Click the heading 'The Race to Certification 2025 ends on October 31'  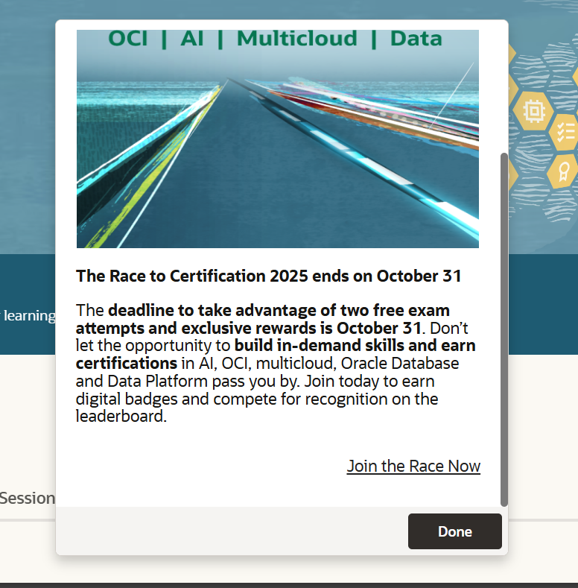(x=268, y=276)
